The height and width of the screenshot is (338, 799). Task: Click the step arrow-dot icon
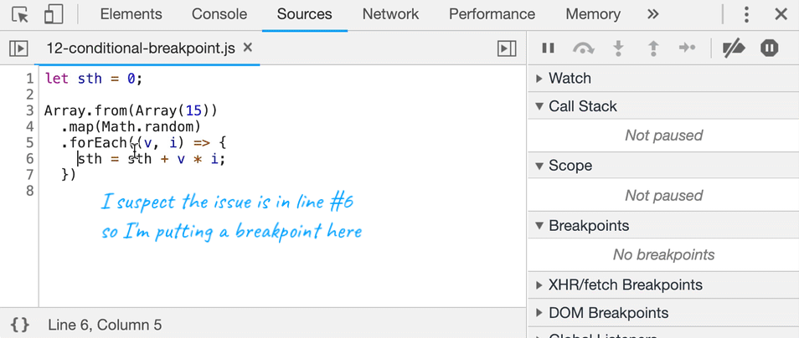[x=688, y=48]
